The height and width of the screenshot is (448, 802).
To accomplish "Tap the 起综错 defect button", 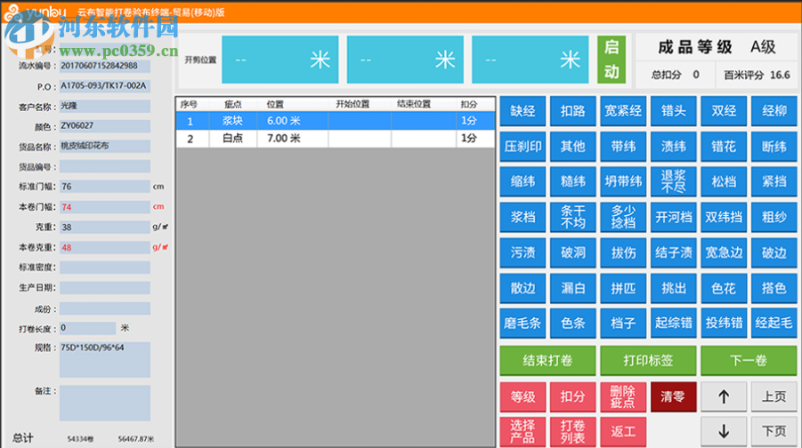I will 673,323.
